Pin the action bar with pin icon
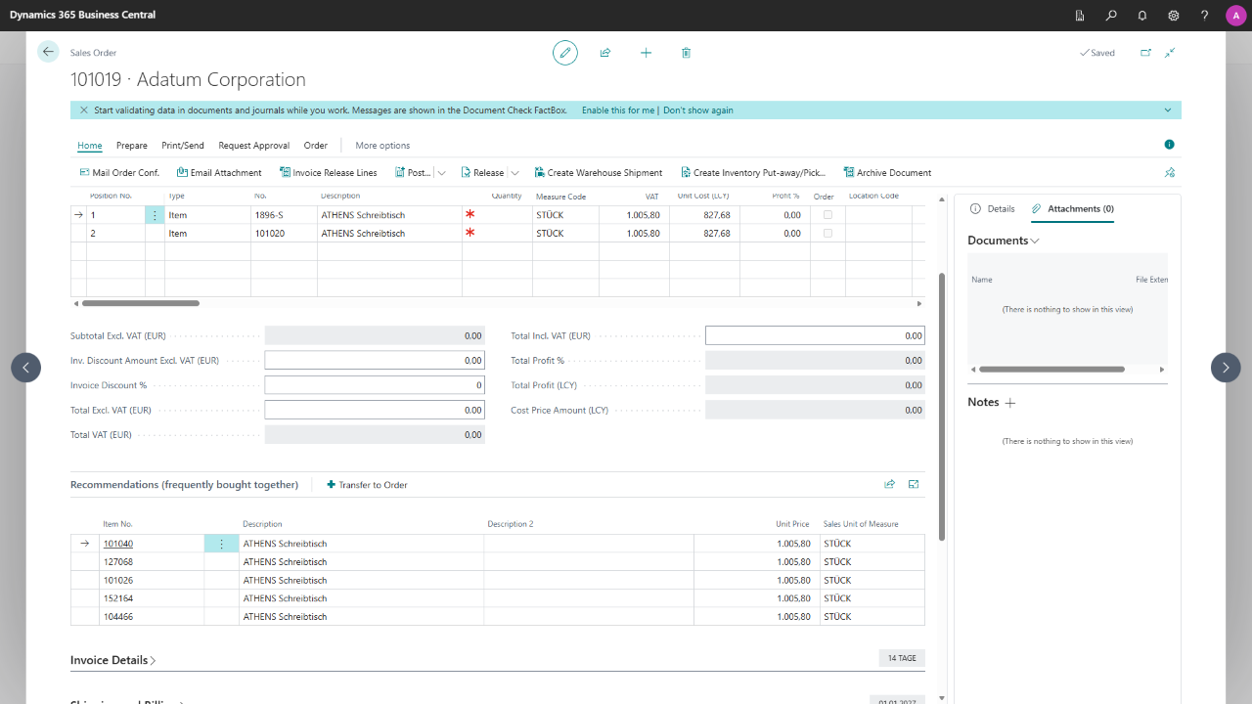The width and height of the screenshot is (1252, 704). pyautogui.click(x=1169, y=173)
